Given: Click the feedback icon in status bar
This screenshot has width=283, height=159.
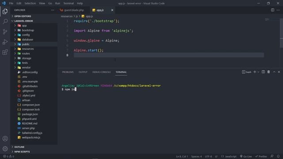Looking at the screenshot, I should click(x=272, y=156).
